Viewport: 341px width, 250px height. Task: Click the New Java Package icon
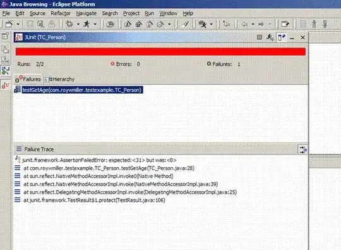coord(139,24)
